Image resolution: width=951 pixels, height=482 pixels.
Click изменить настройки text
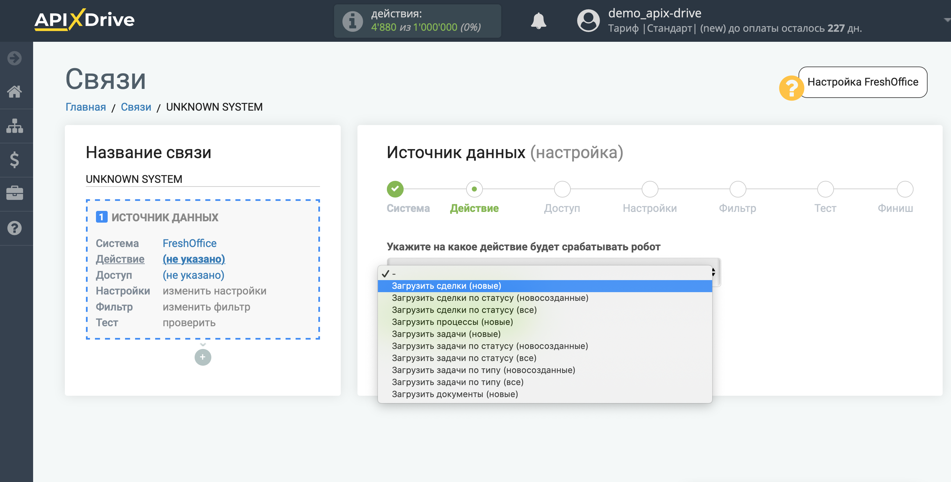point(214,291)
